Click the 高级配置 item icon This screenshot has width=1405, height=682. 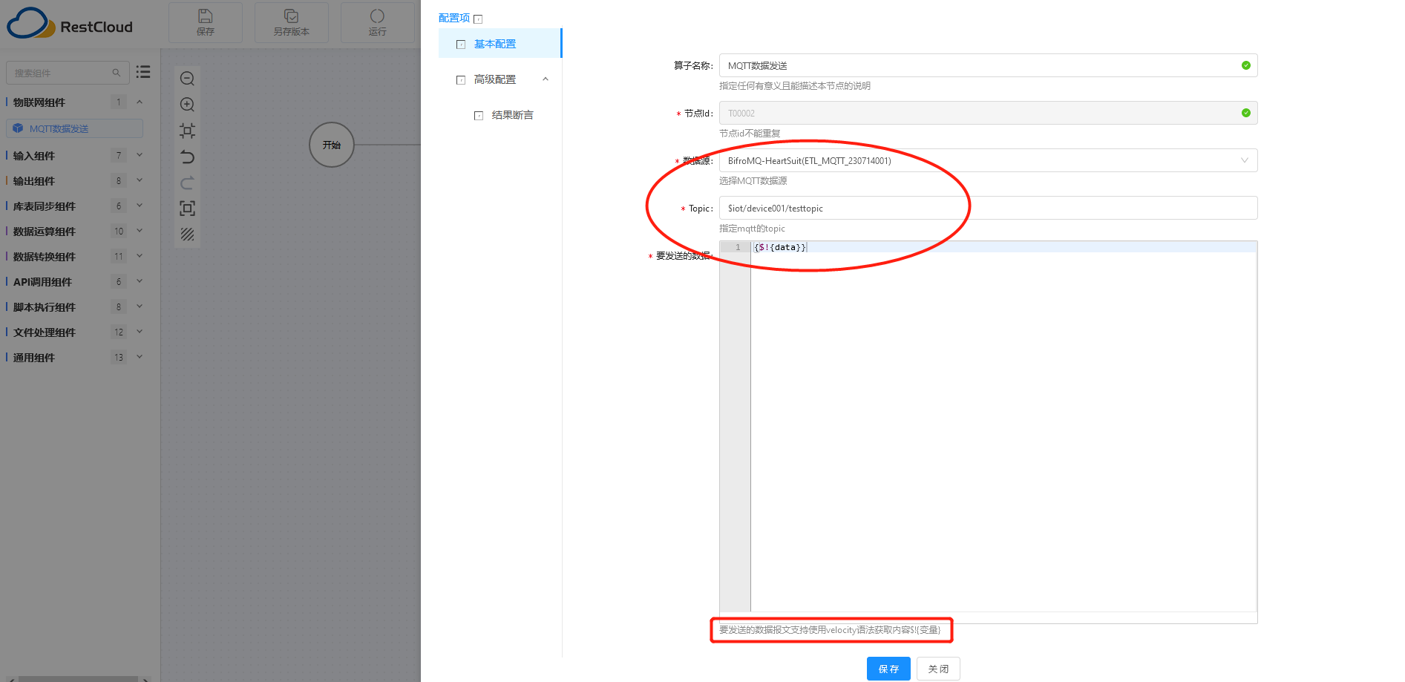(461, 80)
